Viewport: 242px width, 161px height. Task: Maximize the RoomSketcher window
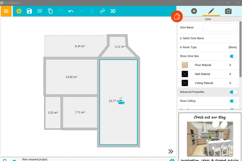228,3
